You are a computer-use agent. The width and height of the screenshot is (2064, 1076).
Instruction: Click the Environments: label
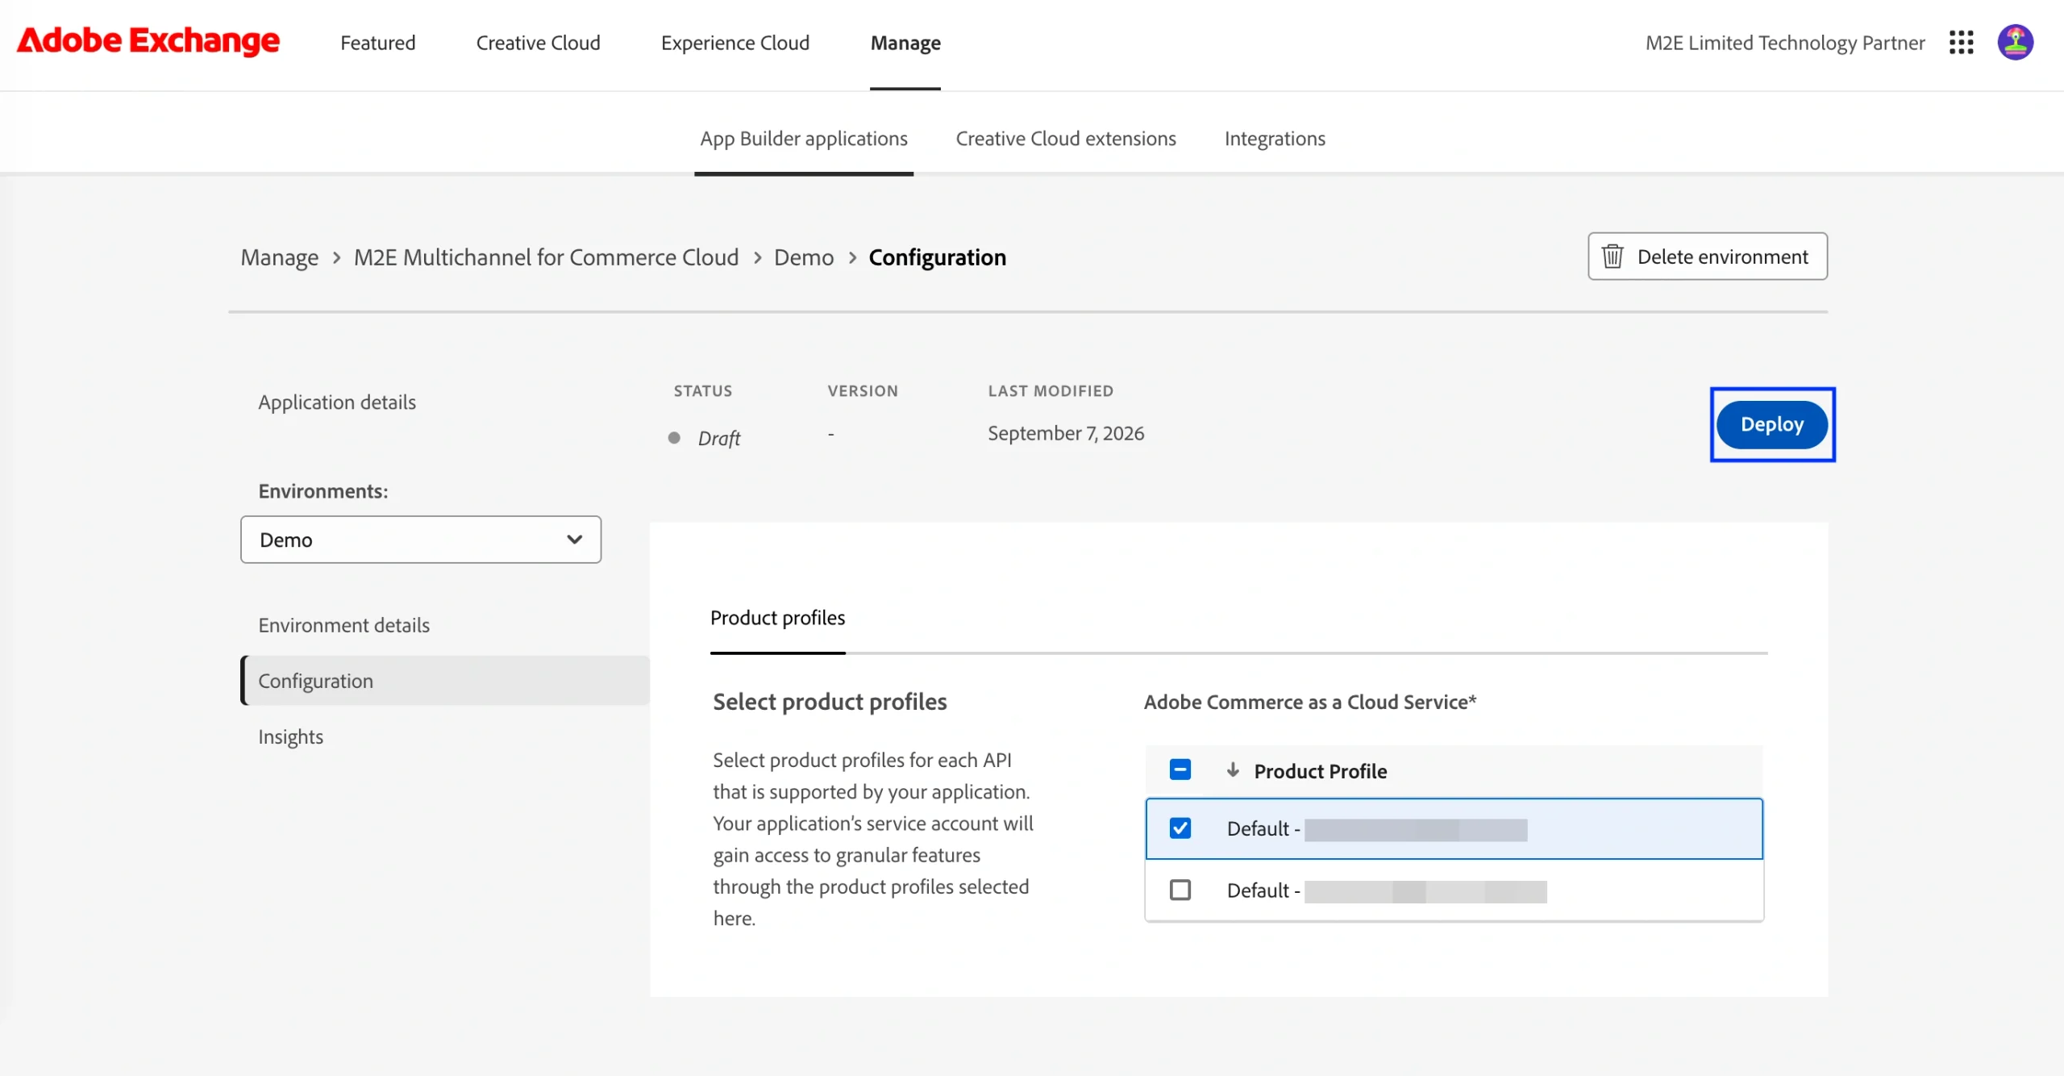pyautogui.click(x=322, y=491)
